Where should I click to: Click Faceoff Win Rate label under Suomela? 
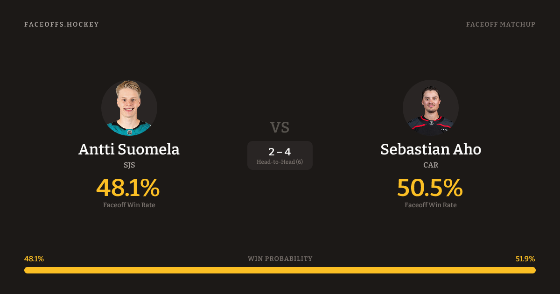pyautogui.click(x=129, y=205)
